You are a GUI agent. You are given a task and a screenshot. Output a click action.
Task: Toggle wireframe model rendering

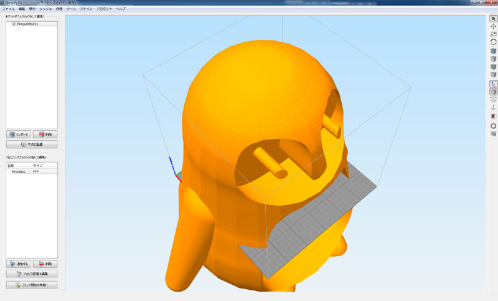[493, 99]
